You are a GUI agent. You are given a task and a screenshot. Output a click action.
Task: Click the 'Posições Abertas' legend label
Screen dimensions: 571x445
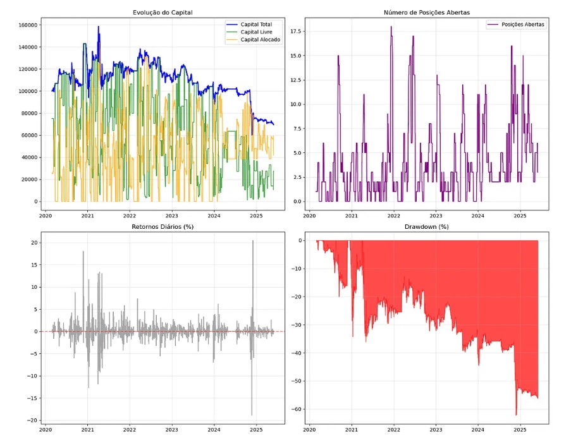523,25
